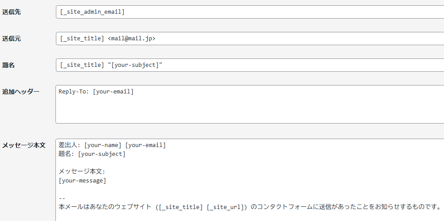The height and width of the screenshot is (221, 444).
Task: Click empty area in 追加ヘッダー textarea
Action: point(248,111)
